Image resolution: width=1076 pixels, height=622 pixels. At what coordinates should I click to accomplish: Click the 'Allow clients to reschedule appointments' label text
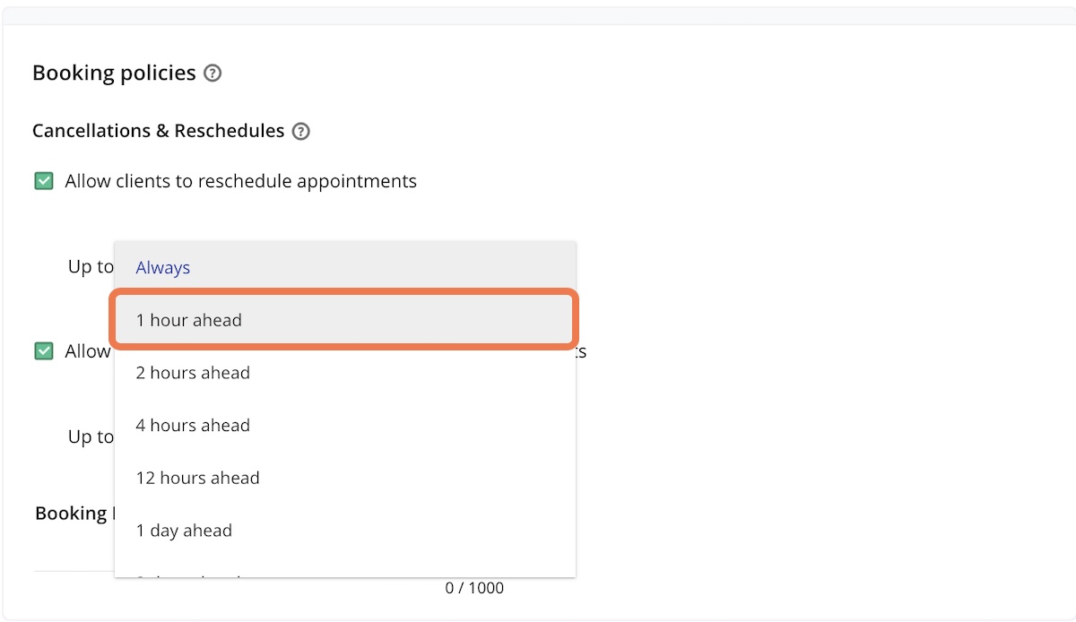240,181
